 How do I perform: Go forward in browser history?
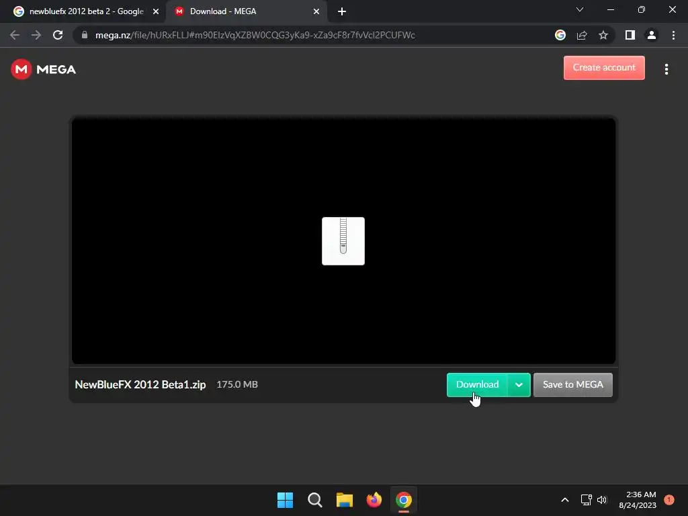pyautogui.click(x=36, y=35)
